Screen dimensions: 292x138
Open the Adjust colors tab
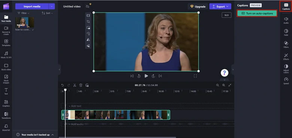[286, 69]
